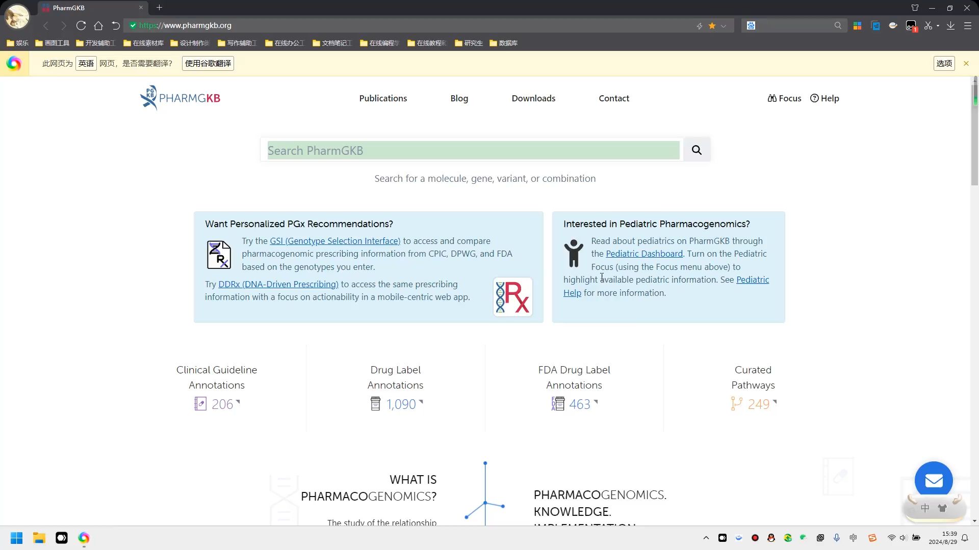
Task: Open File Explorer from taskbar
Action: pyautogui.click(x=39, y=538)
